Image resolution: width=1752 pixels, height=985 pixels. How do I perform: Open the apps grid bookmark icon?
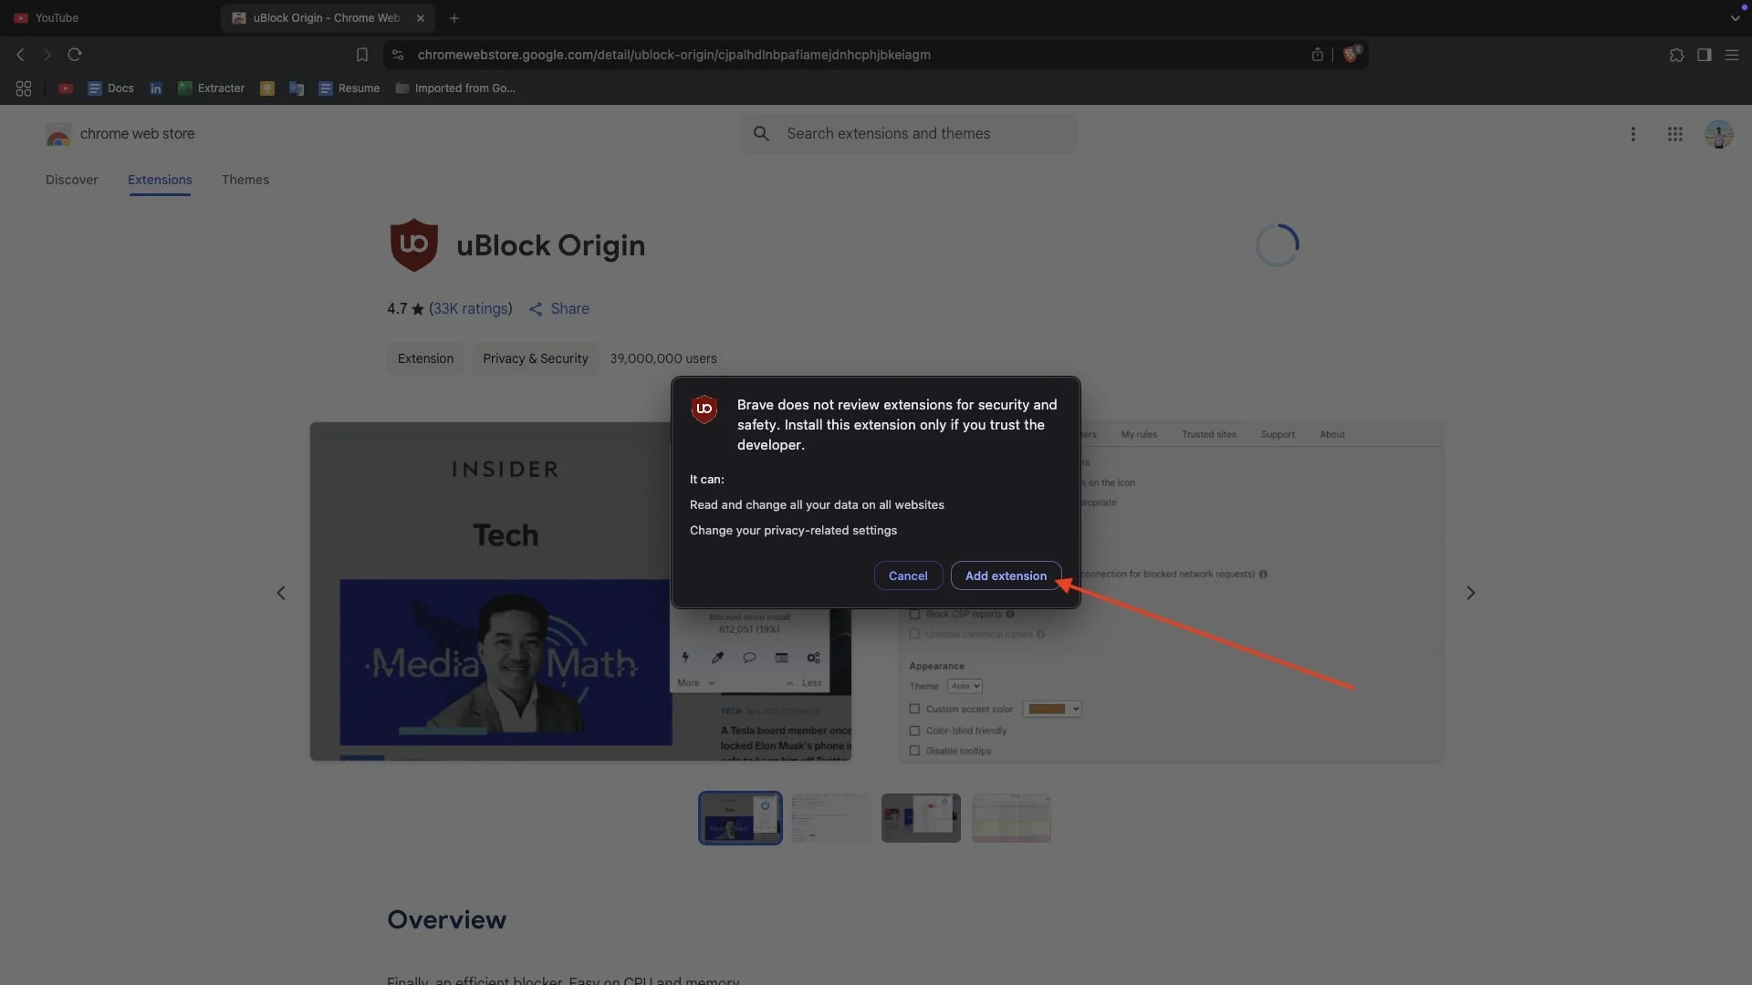[x=24, y=88]
